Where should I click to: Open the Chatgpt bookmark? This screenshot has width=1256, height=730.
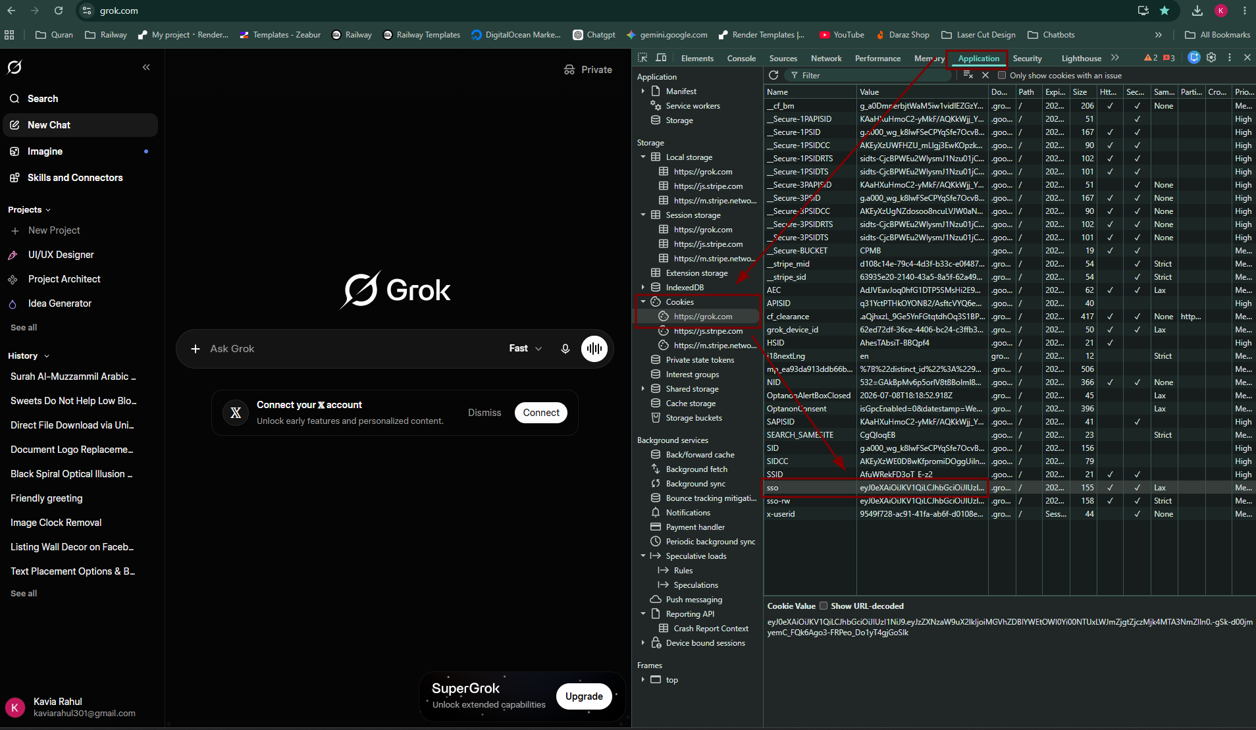coord(594,35)
